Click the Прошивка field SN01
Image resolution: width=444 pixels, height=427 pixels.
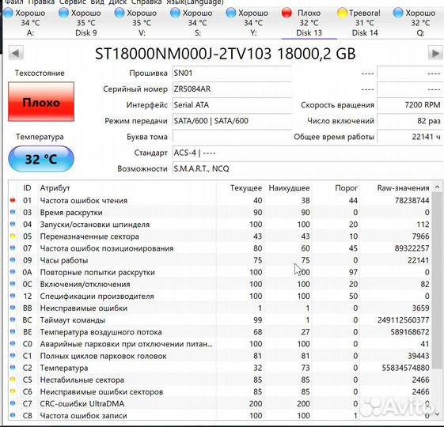tap(232, 74)
